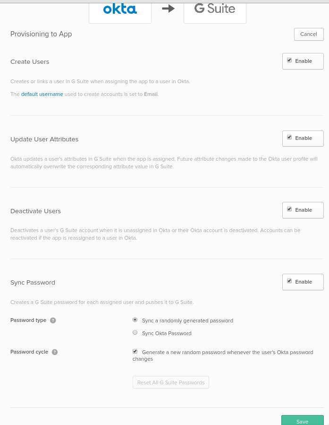
Task: Uncheck Generate a new random password option
Action: pos(135,352)
